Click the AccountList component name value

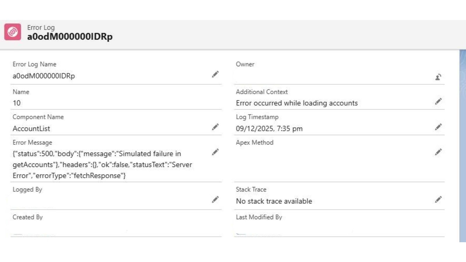point(31,129)
